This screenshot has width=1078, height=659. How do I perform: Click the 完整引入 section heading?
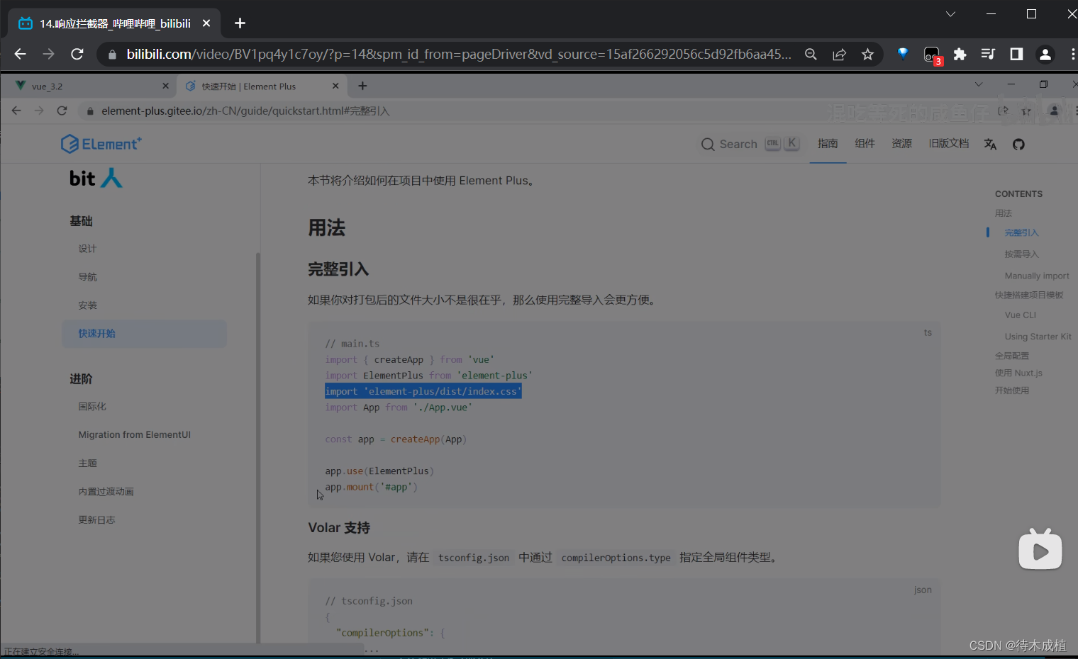click(x=338, y=269)
